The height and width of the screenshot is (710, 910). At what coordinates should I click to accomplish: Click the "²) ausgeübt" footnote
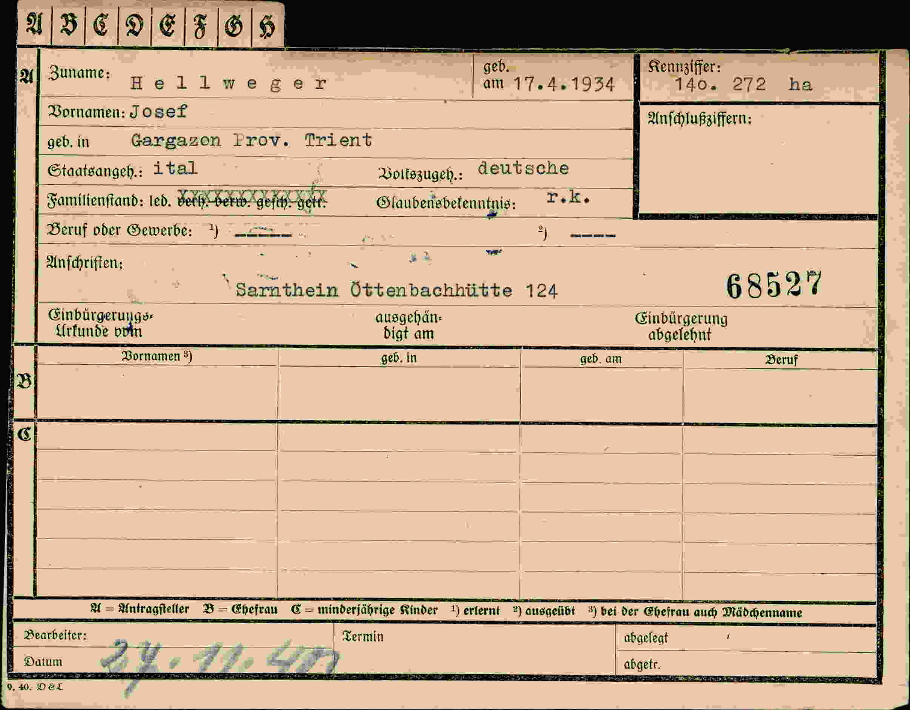click(x=544, y=611)
